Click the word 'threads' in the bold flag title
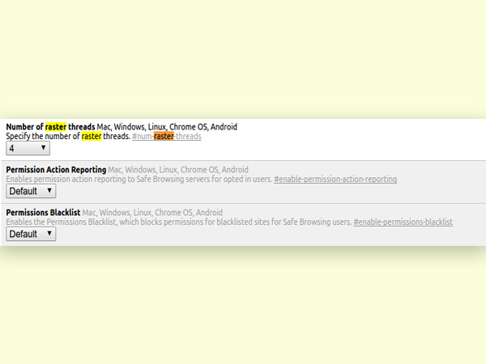 point(81,127)
